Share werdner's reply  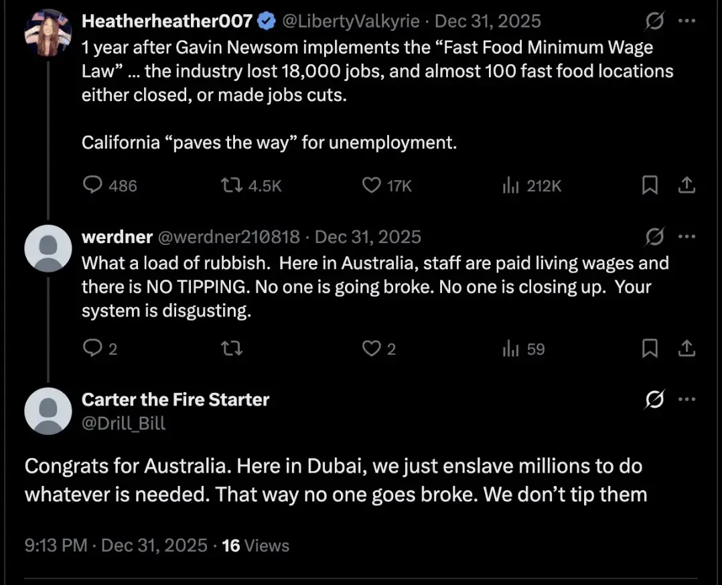687,349
